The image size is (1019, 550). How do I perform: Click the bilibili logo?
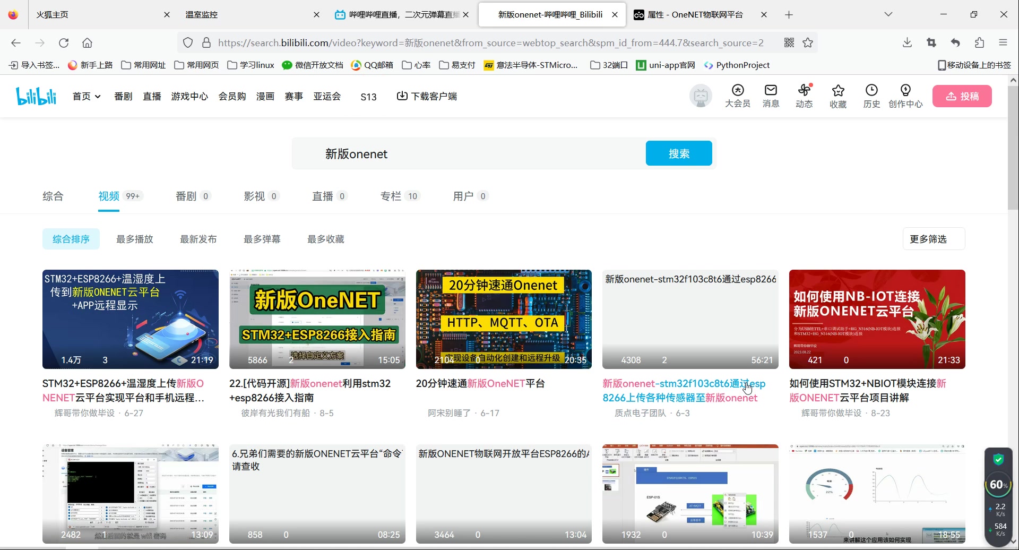36,96
